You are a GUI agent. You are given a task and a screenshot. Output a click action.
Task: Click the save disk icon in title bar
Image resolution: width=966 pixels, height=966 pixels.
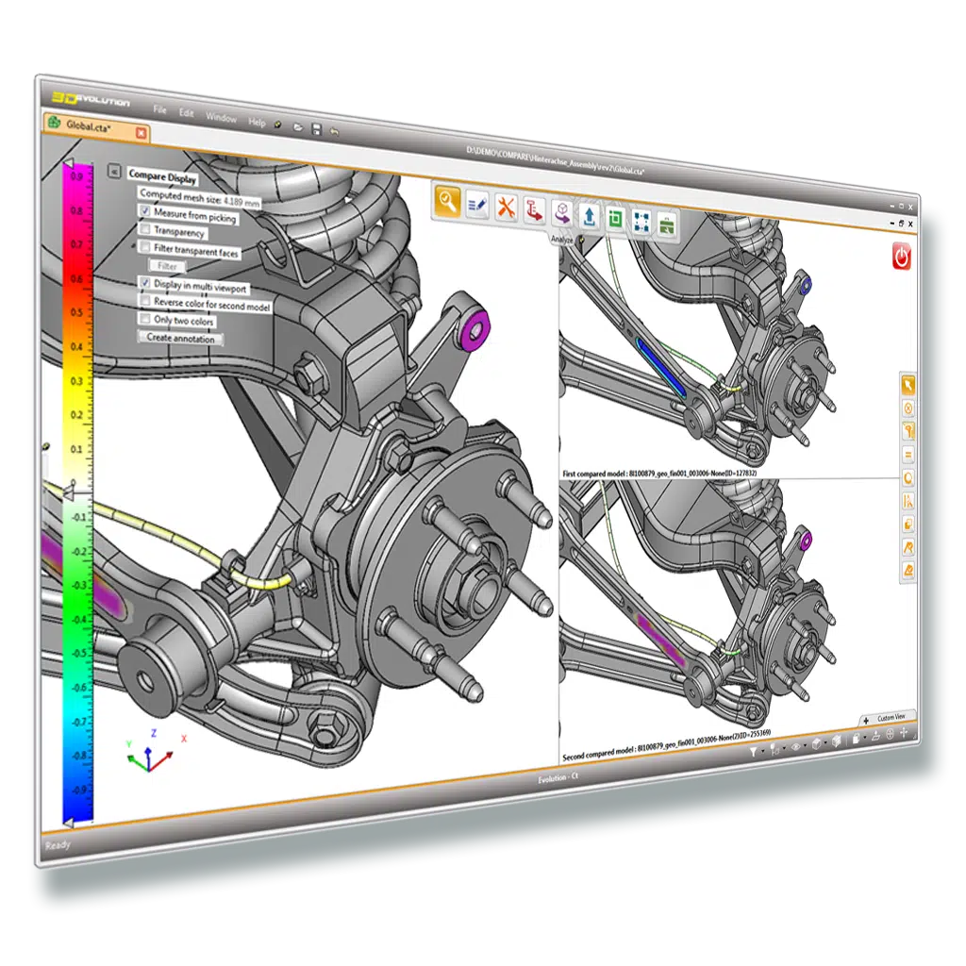316,127
